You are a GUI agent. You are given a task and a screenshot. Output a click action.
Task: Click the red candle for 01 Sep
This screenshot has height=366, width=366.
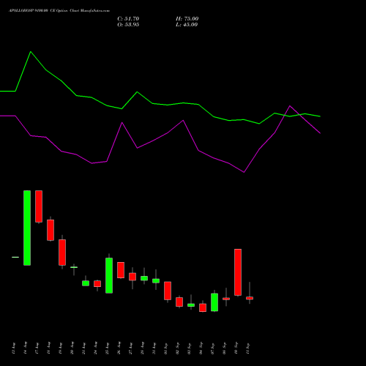(168, 291)
